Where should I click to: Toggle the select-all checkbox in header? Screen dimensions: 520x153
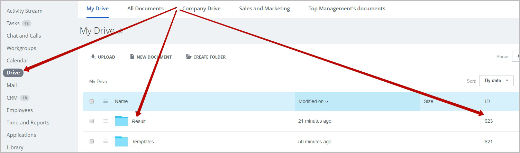(92, 101)
